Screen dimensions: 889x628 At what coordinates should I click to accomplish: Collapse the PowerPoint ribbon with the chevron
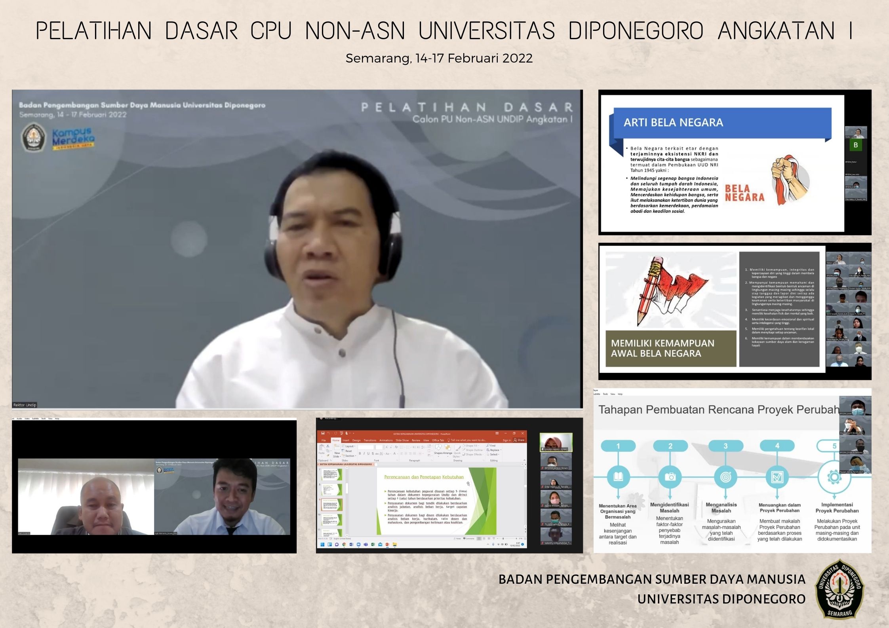[x=524, y=460]
